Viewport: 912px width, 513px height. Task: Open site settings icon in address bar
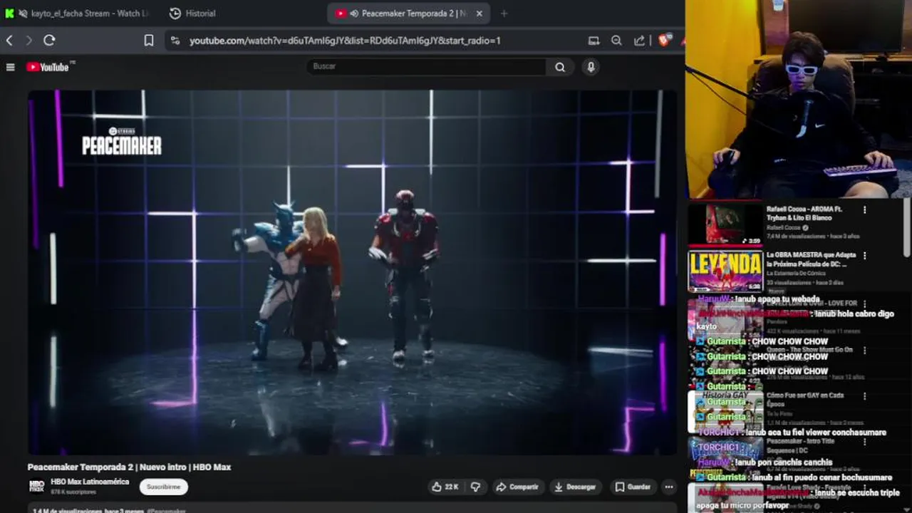175,41
